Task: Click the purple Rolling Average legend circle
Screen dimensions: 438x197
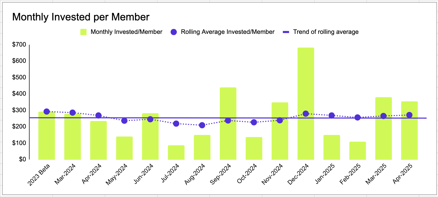Action: point(174,32)
